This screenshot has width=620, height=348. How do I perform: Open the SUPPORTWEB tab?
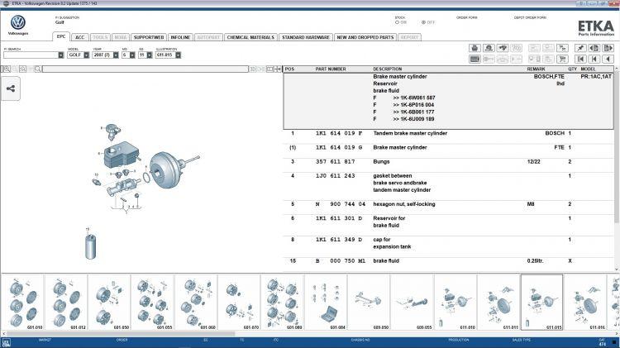[x=149, y=37]
